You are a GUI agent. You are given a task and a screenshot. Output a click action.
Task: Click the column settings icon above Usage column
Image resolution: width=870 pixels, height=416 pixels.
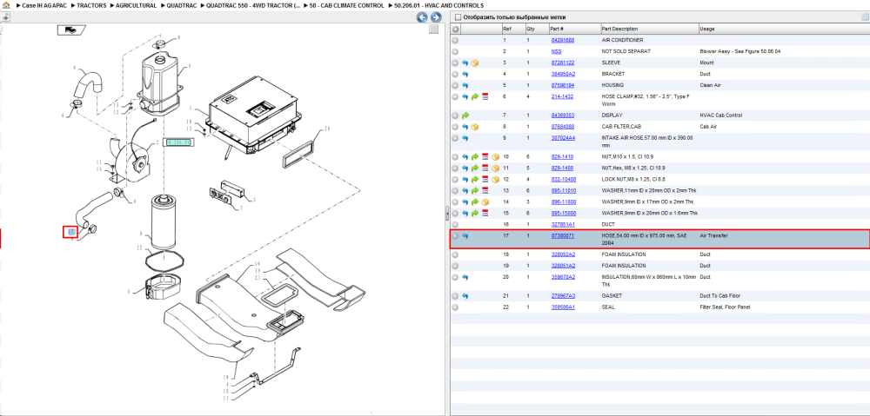[x=865, y=17]
